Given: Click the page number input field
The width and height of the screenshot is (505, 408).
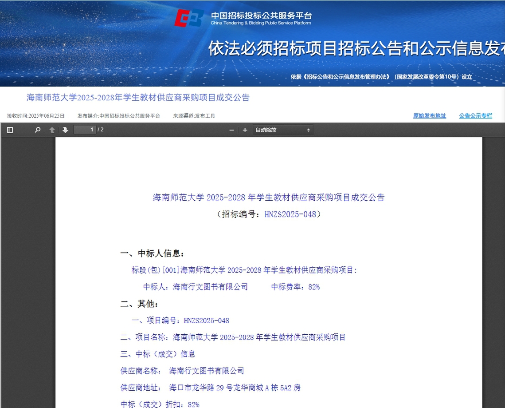Looking at the screenshot, I should 85,130.
